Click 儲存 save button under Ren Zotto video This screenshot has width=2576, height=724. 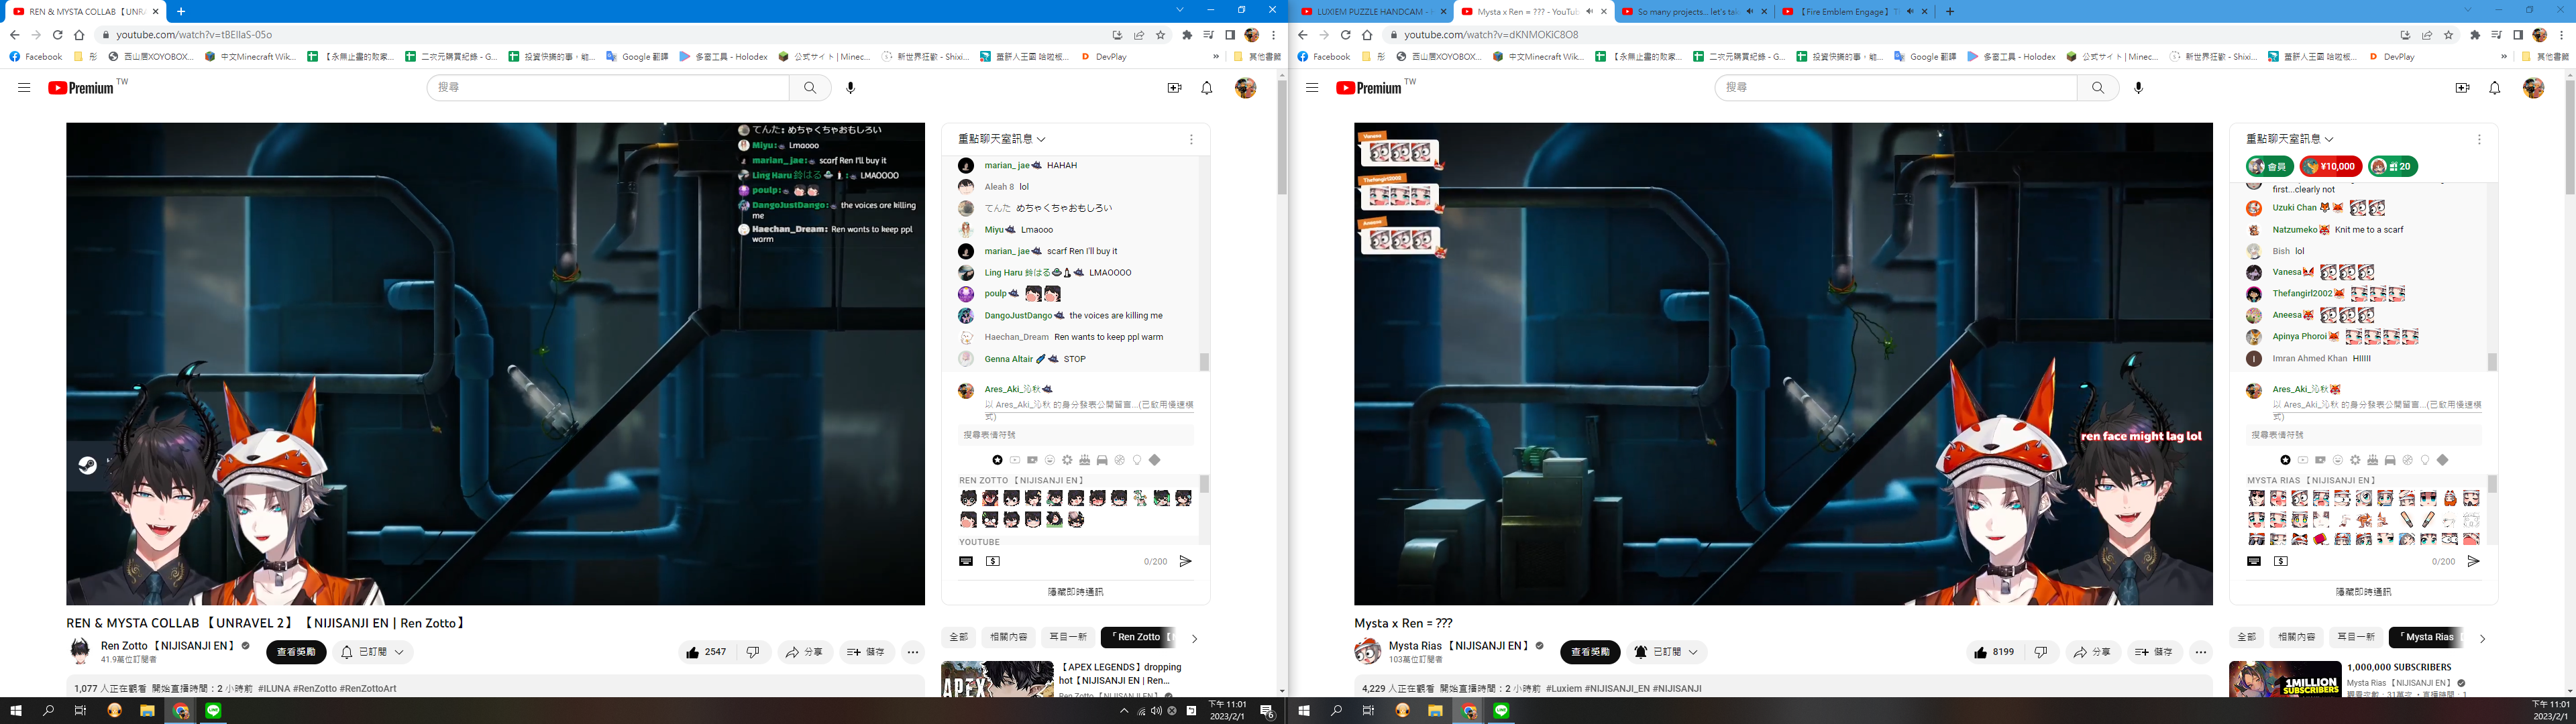[x=867, y=652]
